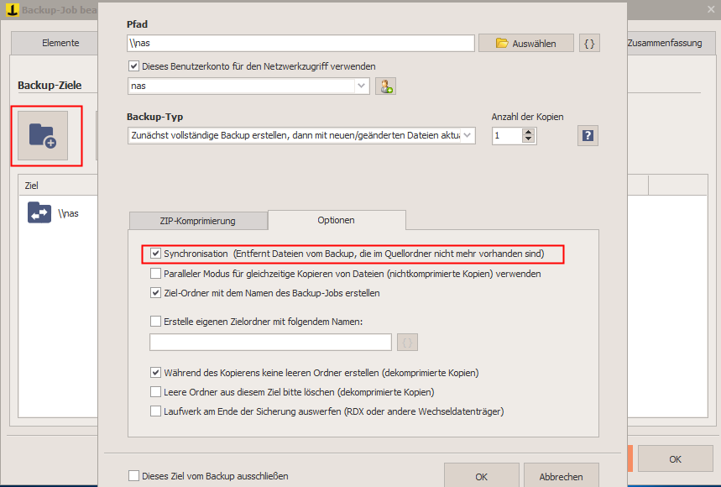Click the application logo in the title bar
Image resolution: width=721 pixels, height=487 pixels.
click(x=13, y=10)
